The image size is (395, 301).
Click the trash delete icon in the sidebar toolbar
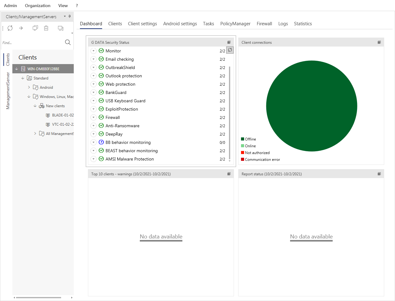click(46, 28)
